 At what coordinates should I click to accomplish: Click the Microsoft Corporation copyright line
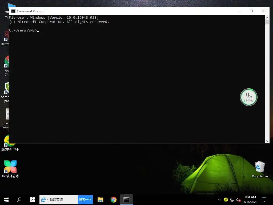pos(59,22)
